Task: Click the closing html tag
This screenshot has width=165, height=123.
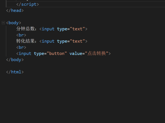Action: coord(15,72)
